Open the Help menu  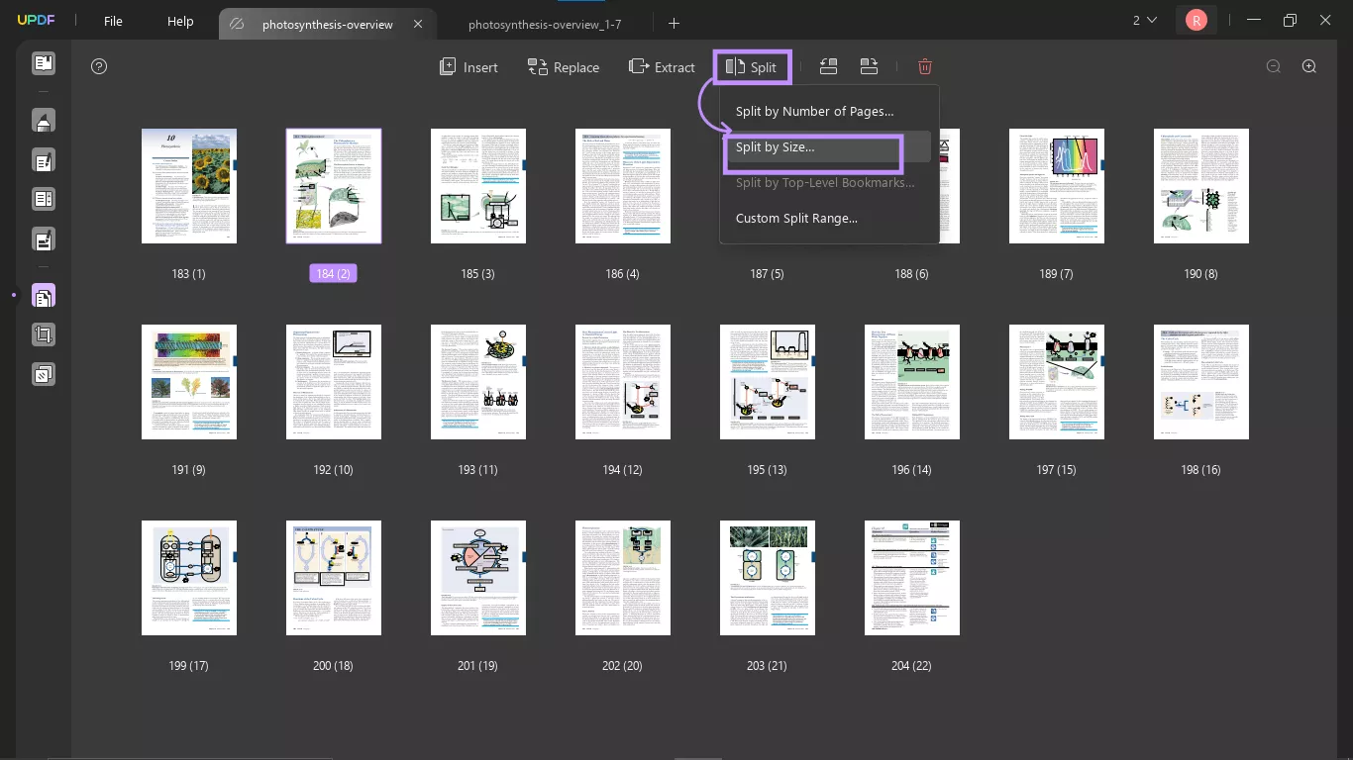(180, 21)
